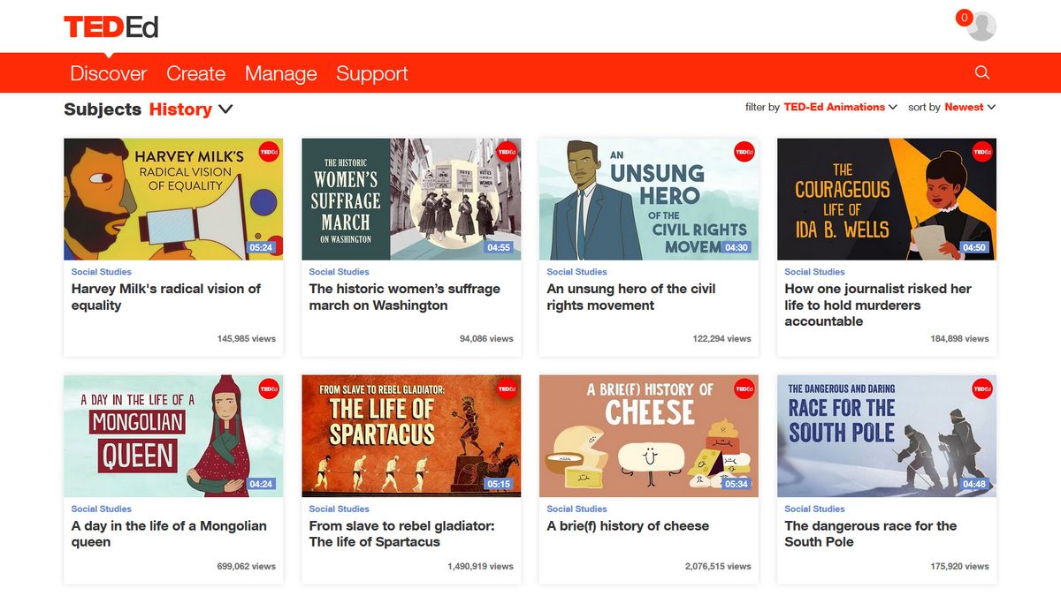The height and width of the screenshot is (596, 1061).
Task: Click the red notification count badge
Action: 964,18
